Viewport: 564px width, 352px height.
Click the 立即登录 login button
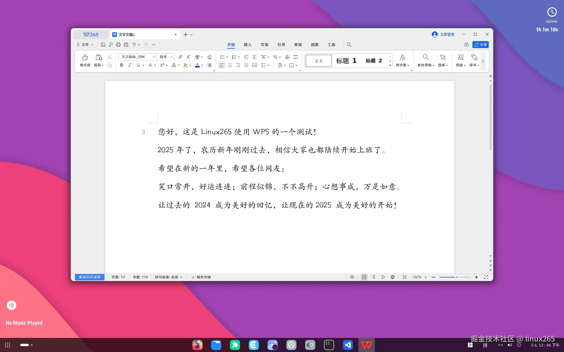click(x=443, y=34)
